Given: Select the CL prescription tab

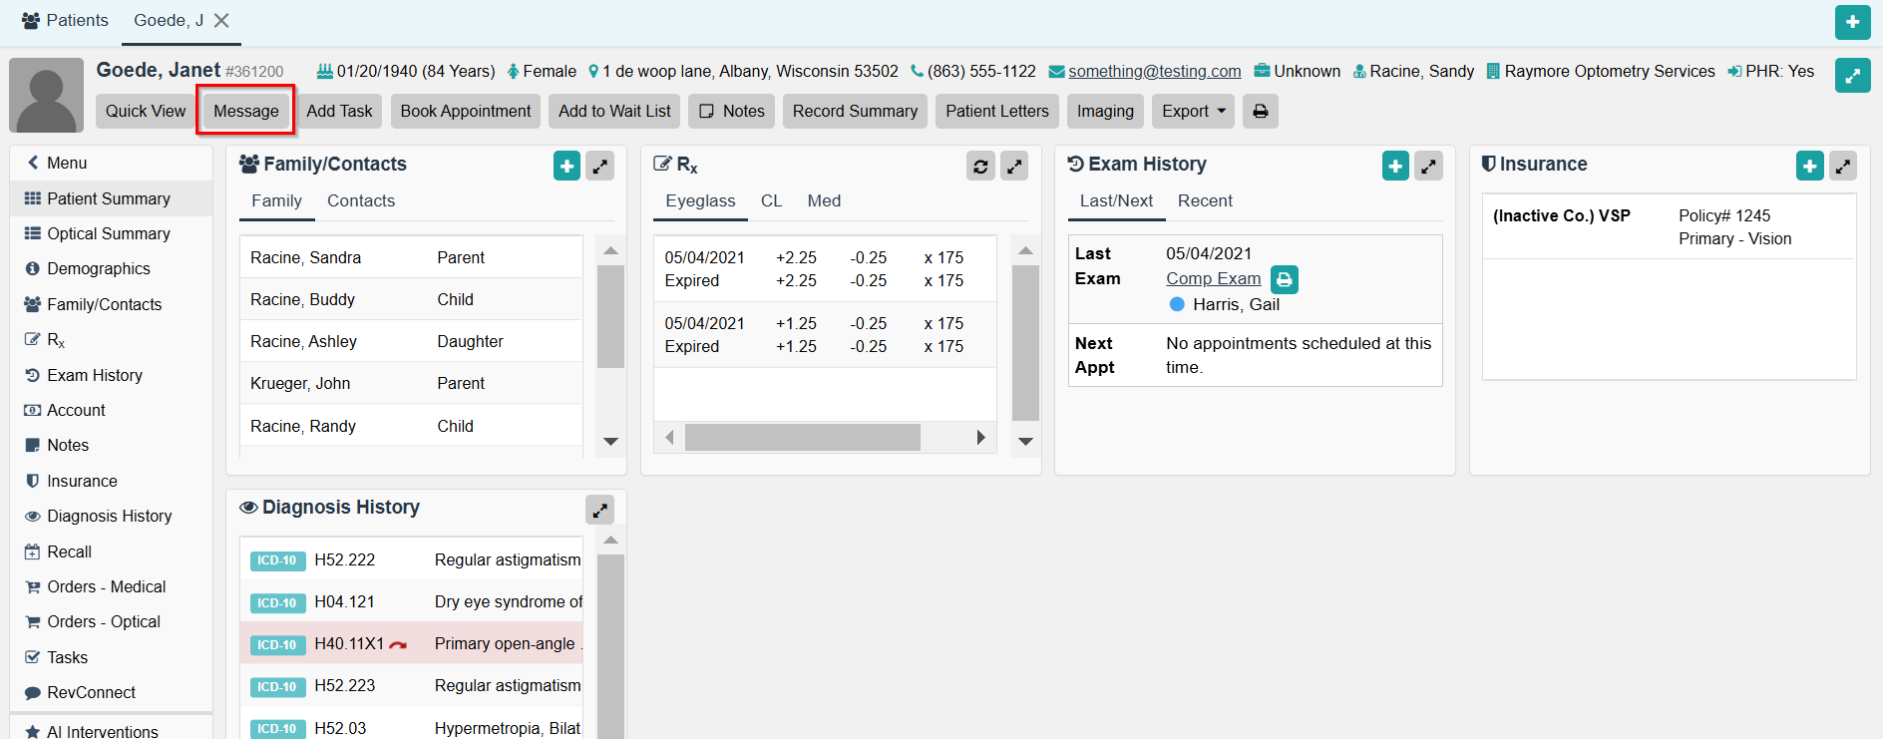Looking at the screenshot, I should tap(771, 201).
